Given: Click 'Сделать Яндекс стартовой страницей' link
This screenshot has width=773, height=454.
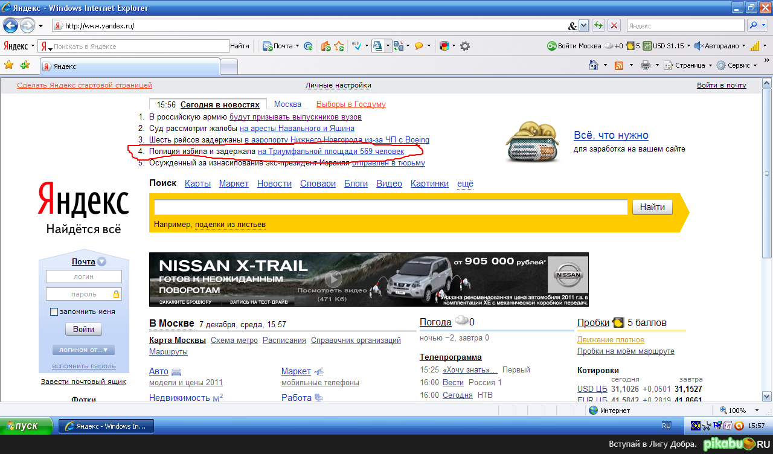Looking at the screenshot, I should coord(85,85).
